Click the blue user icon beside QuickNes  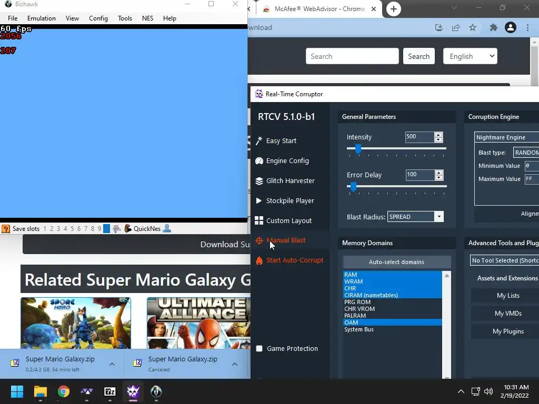click(x=167, y=228)
